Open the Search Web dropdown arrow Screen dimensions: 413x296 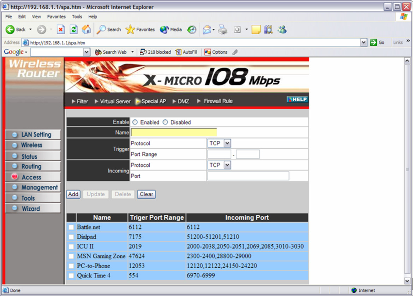click(x=132, y=52)
